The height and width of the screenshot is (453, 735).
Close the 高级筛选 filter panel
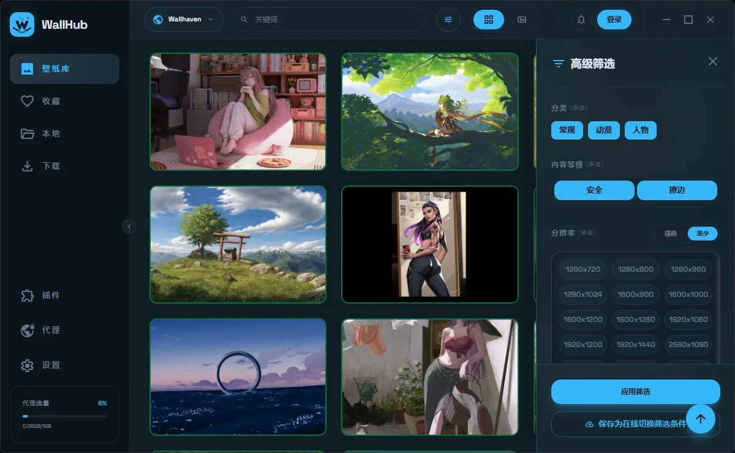tap(713, 61)
